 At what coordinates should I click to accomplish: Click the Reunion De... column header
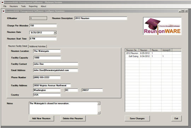(x=132, y=50)
